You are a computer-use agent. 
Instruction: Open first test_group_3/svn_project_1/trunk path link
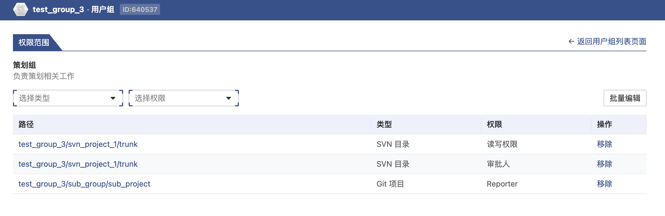point(78,144)
